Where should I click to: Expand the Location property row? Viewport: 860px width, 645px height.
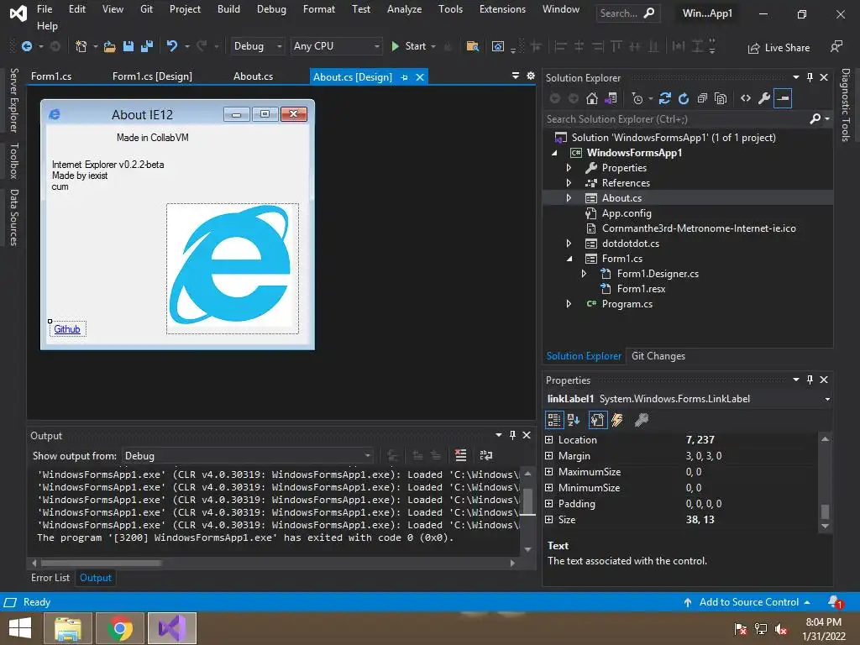pos(549,440)
